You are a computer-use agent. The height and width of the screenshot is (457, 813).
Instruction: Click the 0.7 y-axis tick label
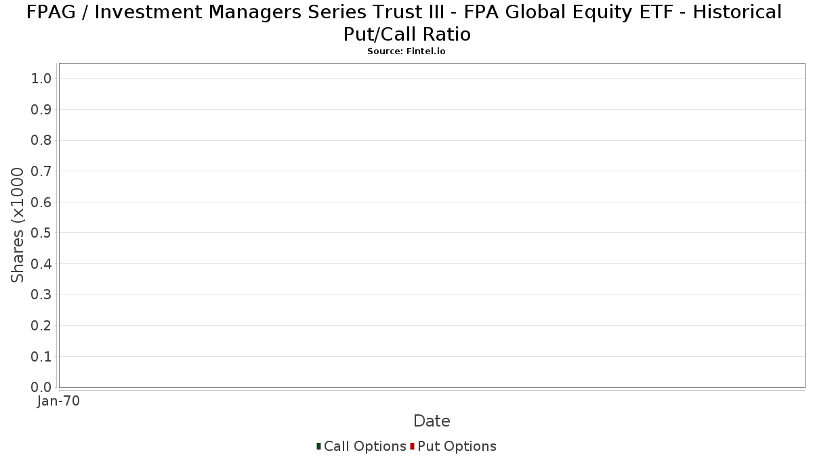41,171
